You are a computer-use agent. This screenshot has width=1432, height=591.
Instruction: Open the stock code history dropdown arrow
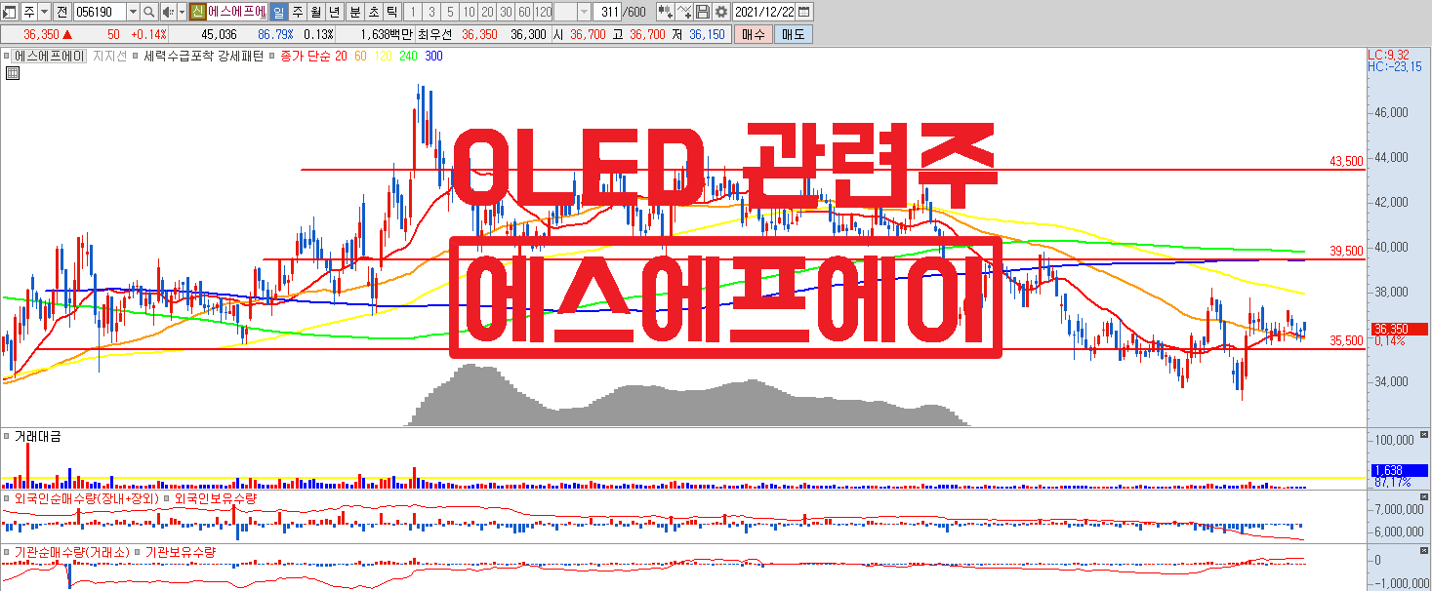pos(133,12)
